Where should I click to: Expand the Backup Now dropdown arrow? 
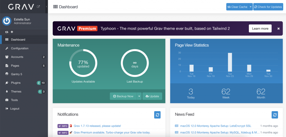[139, 96]
